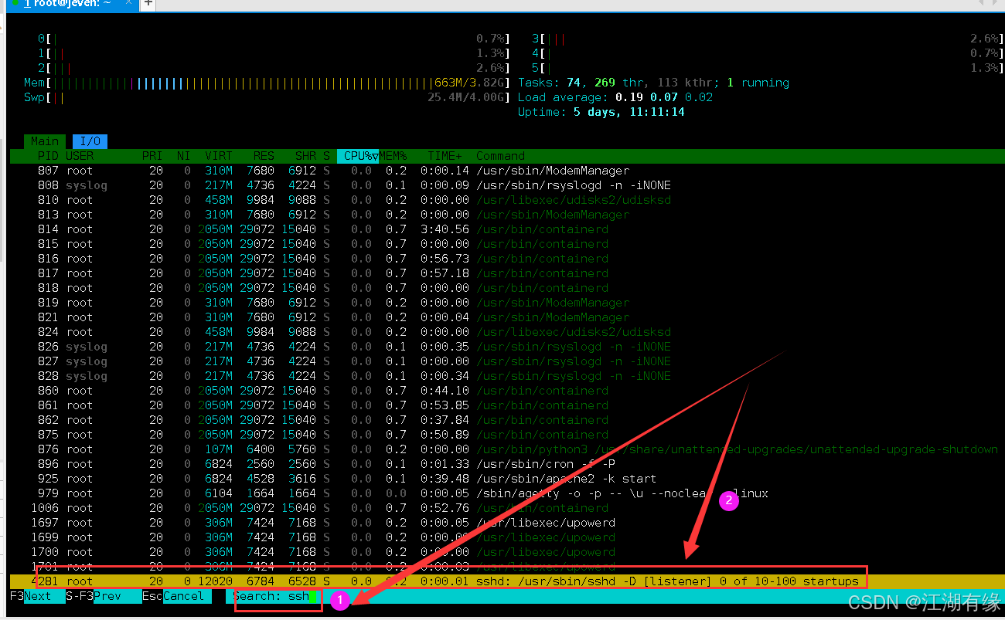Sort by the PRI column header
Viewport: 1005px width, 620px height.
click(152, 156)
